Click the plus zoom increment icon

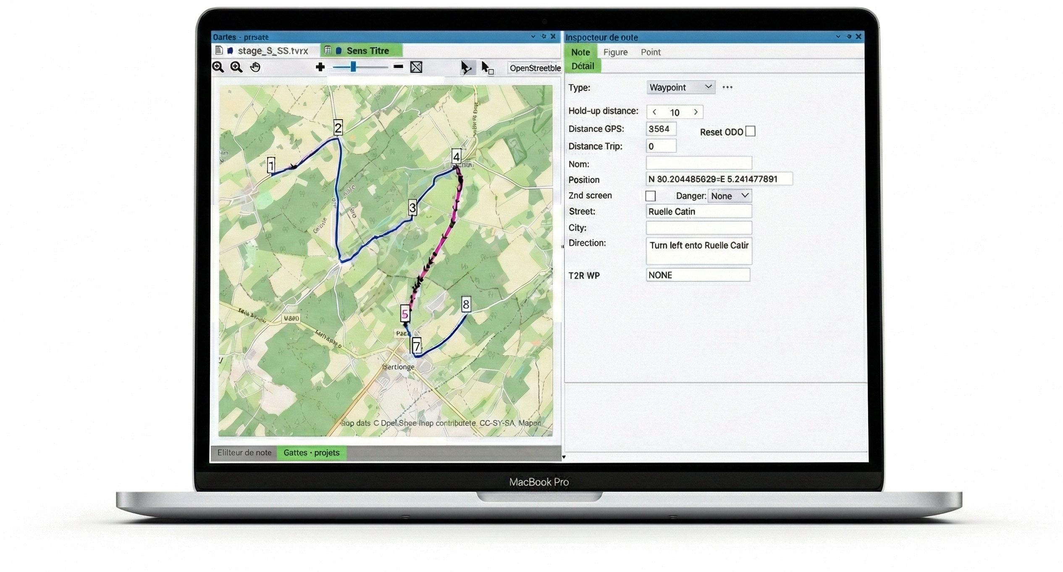click(x=320, y=67)
